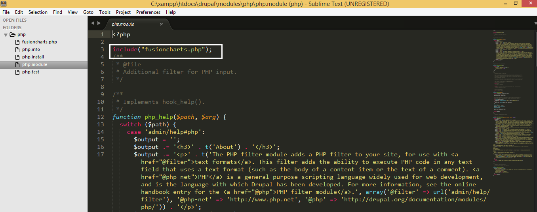Click the php.install file icon
Viewport: 537px width, 212px height.
pos(17,57)
